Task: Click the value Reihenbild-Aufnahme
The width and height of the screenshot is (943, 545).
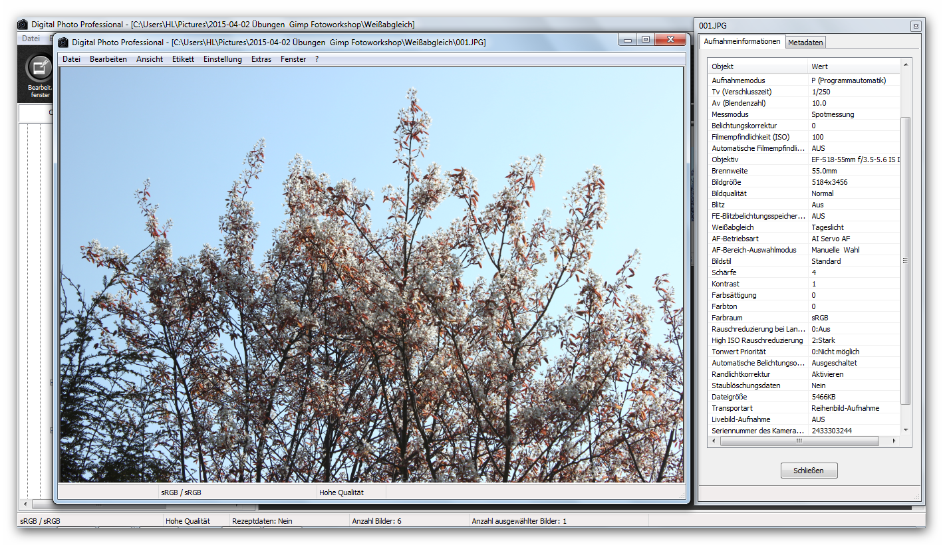Action: (845, 408)
